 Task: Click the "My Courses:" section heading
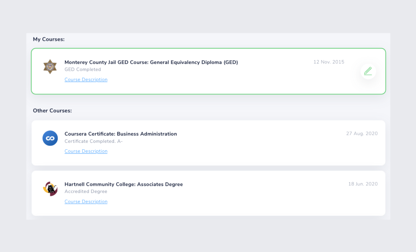(x=49, y=39)
